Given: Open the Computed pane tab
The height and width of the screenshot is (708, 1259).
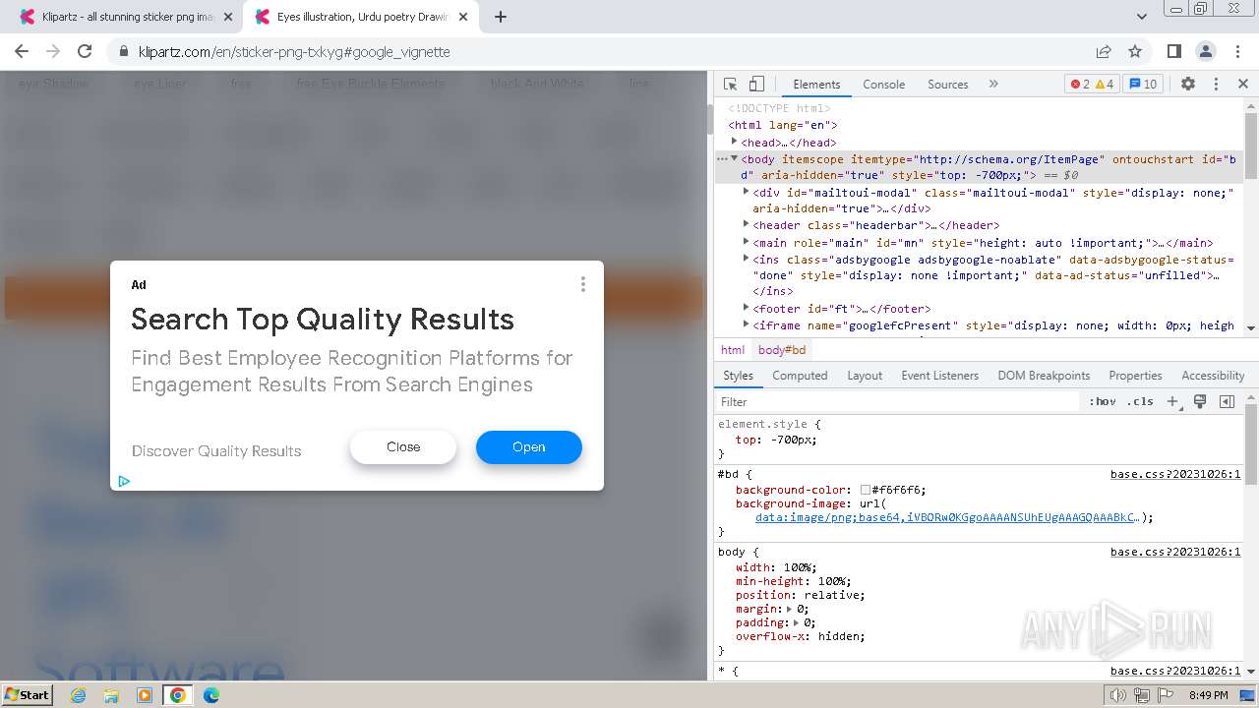Looking at the screenshot, I should click(800, 376).
